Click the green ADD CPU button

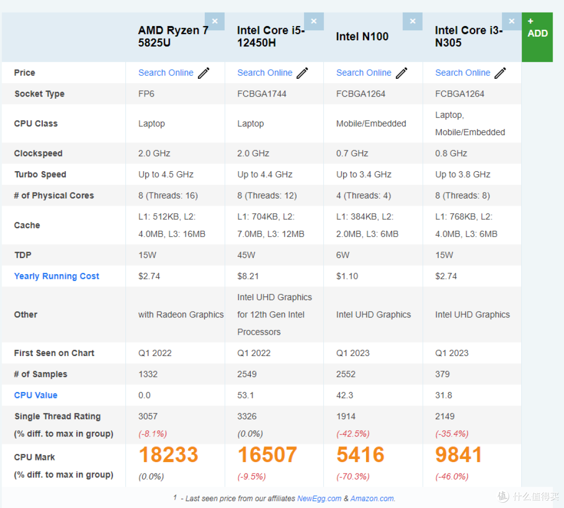pos(537,37)
